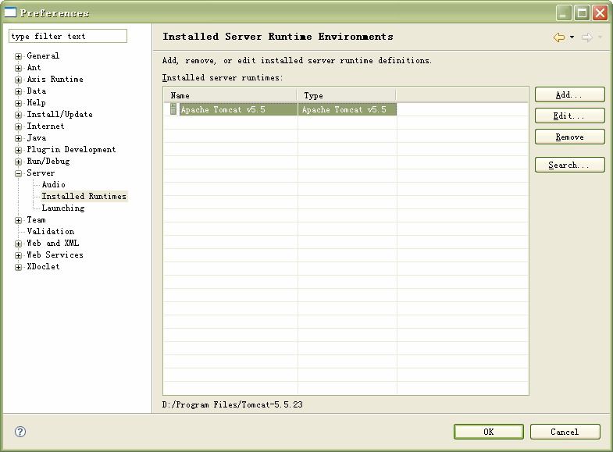Select the Run/Debug category label
Image resolution: width=613 pixels, height=452 pixels.
click(48, 161)
